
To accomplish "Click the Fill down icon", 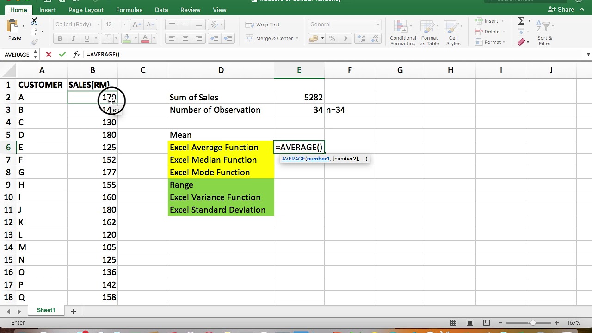I will [521, 31].
